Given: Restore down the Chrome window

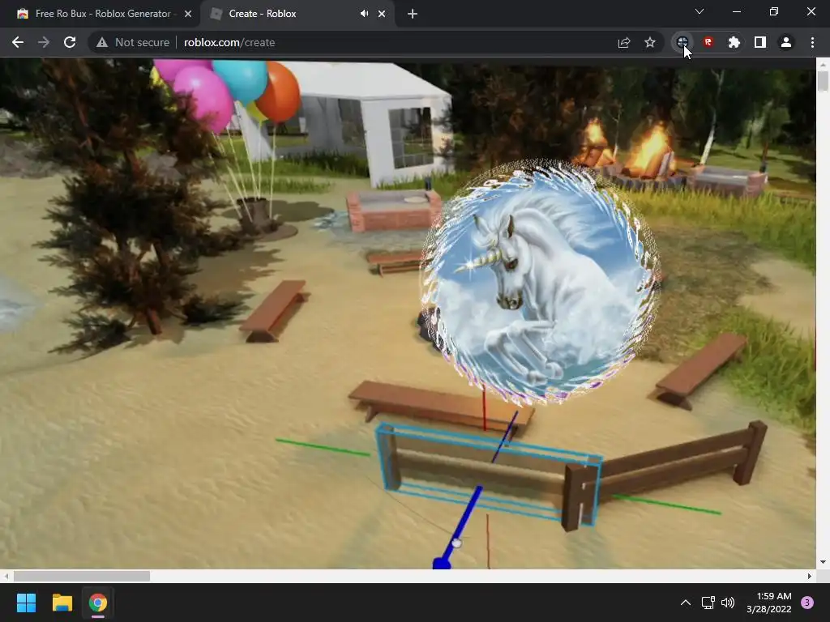Looking at the screenshot, I should point(774,11).
